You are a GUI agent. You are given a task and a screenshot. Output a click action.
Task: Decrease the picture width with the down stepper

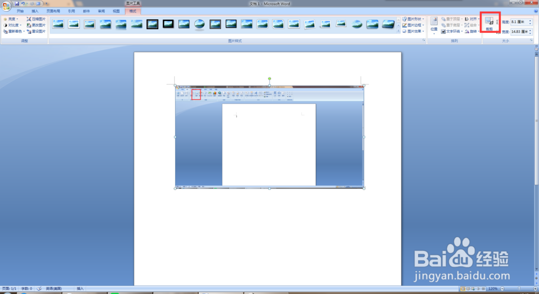pos(530,33)
